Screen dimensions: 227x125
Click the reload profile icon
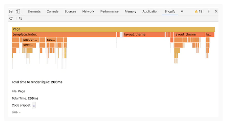pyautogui.click(x=11, y=18)
